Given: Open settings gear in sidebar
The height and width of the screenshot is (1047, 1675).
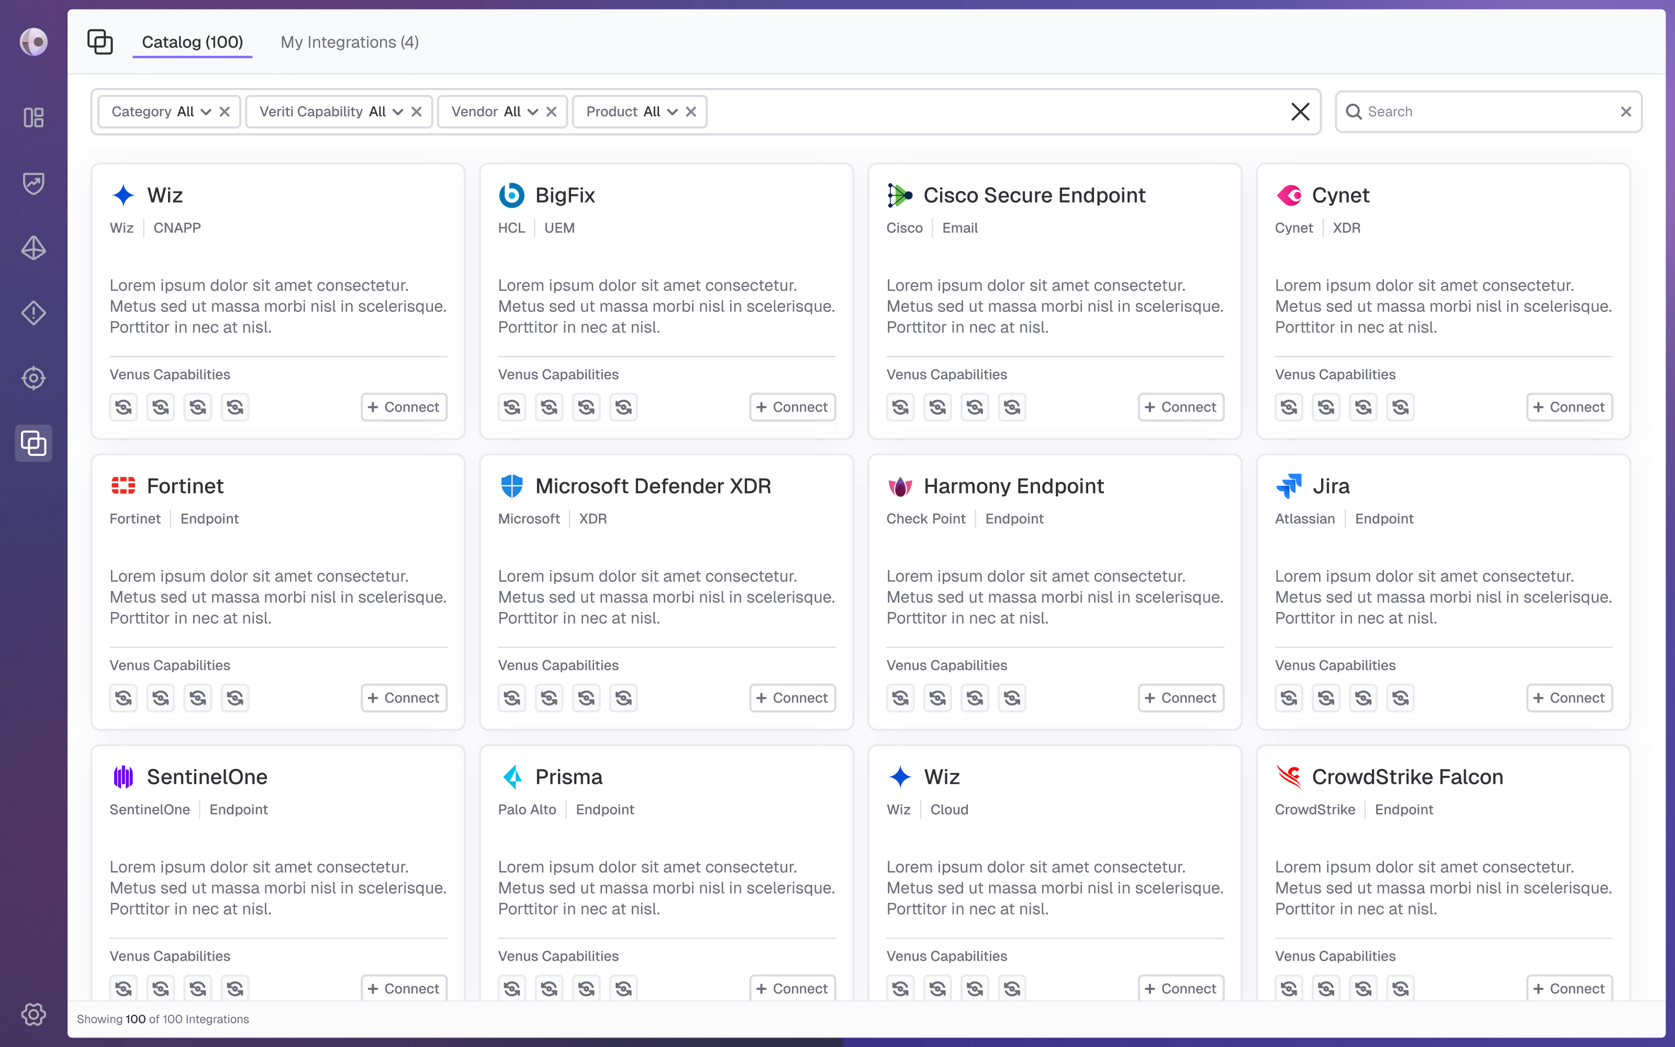Looking at the screenshot, I should pyautogui.click(x=33, y=1015).
